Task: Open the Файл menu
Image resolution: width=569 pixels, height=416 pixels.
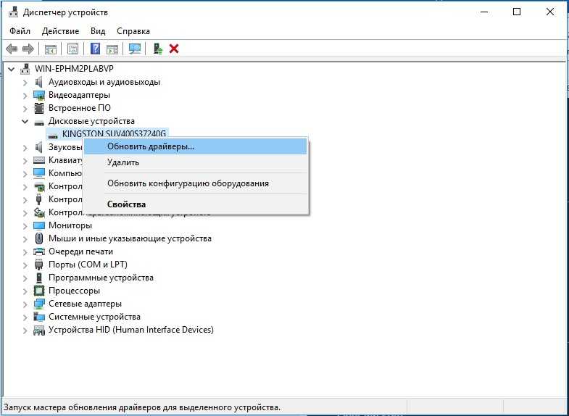Action: (x=20, y=31)
